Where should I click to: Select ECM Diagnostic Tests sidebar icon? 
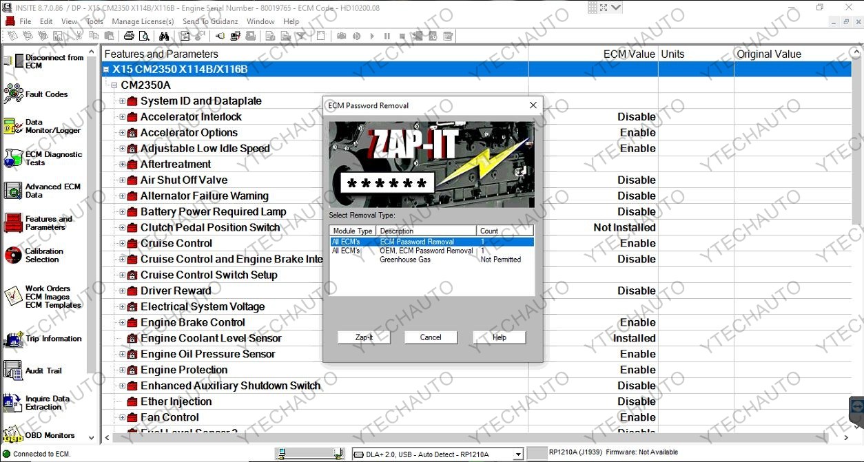coord(14,158)
